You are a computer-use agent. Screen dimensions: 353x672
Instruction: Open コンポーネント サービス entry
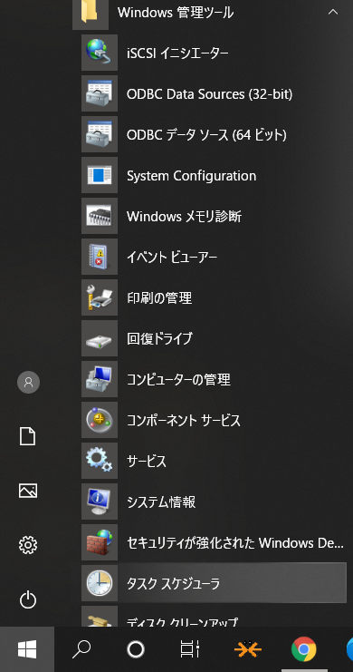coord(214,420)
